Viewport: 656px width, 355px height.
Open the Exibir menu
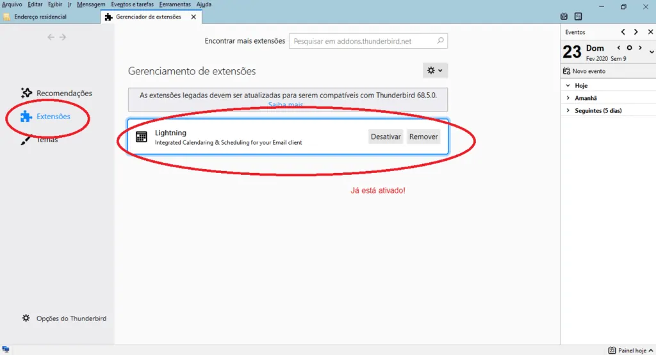click(x=55, y=4)
